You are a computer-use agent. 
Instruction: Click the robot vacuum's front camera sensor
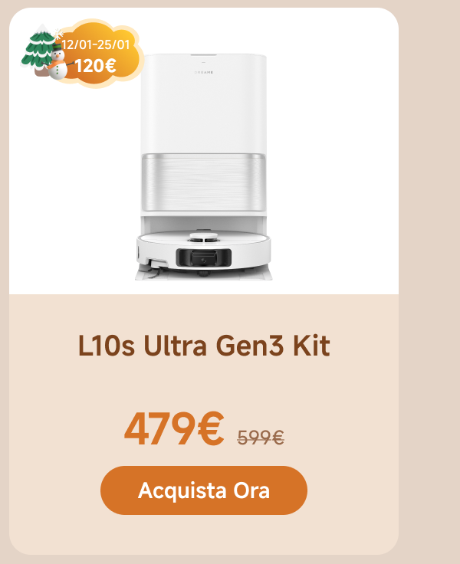(204, 257)
